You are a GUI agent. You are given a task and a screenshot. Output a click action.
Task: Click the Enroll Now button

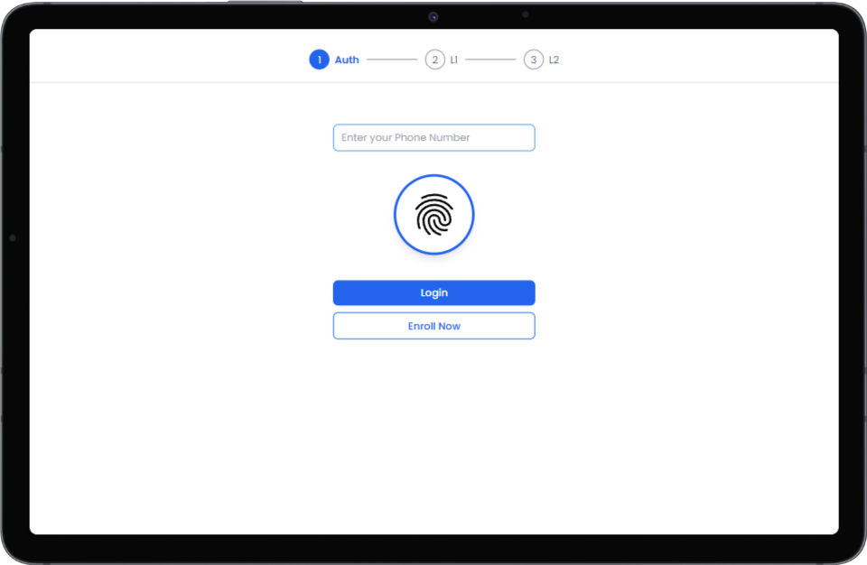point(433,326)
